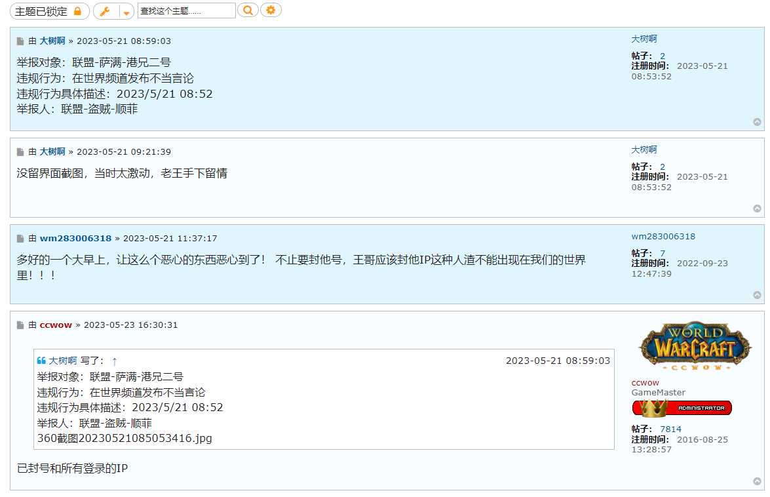Image resolution: width=770 pixels, height=497 pixels.
Task: Click the quote icon inside the quoted box
Action: 43,360
